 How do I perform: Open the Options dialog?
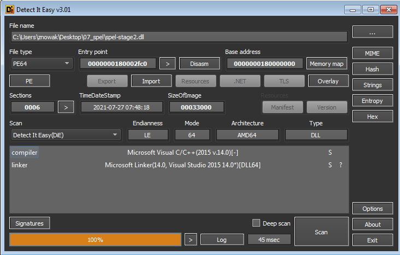pos(373,209)
